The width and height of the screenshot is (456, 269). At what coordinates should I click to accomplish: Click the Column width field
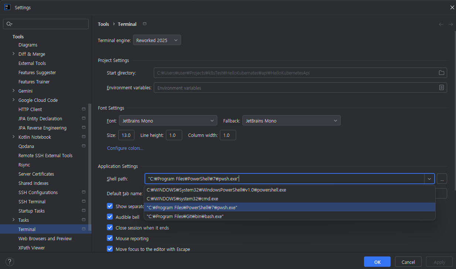point(228,135)
